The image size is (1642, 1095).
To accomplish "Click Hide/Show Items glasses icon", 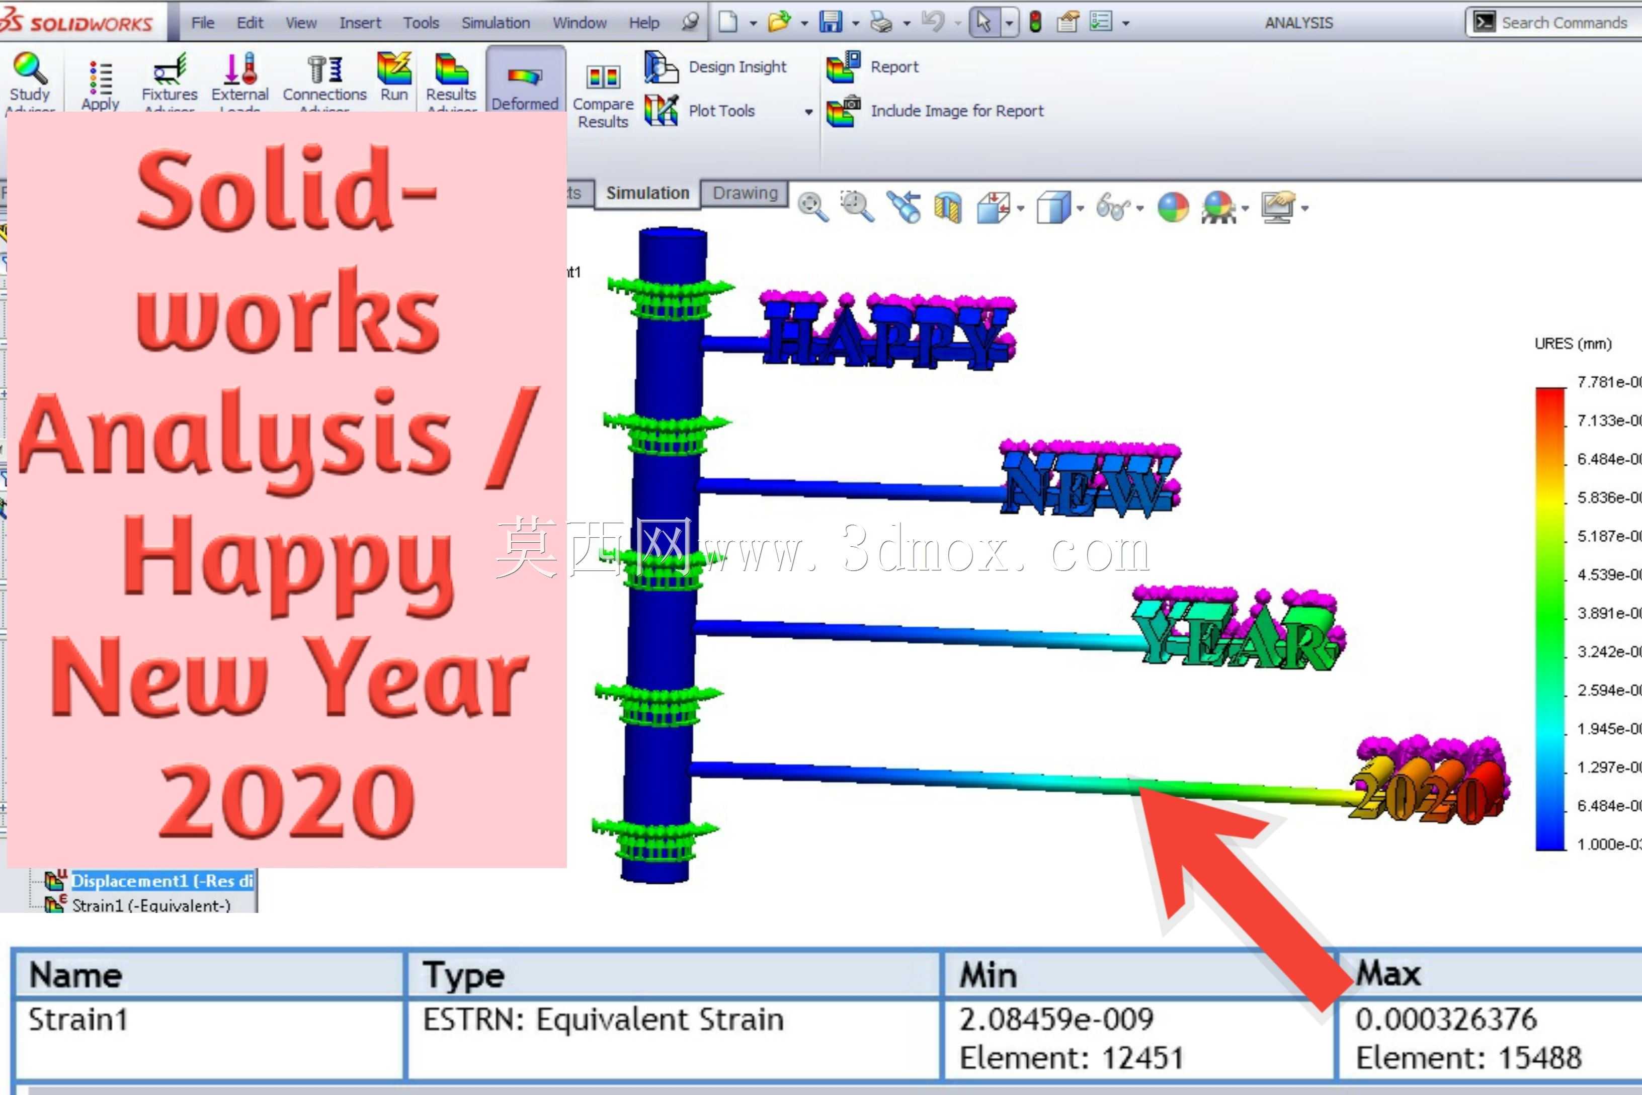I will [1114, 207].
